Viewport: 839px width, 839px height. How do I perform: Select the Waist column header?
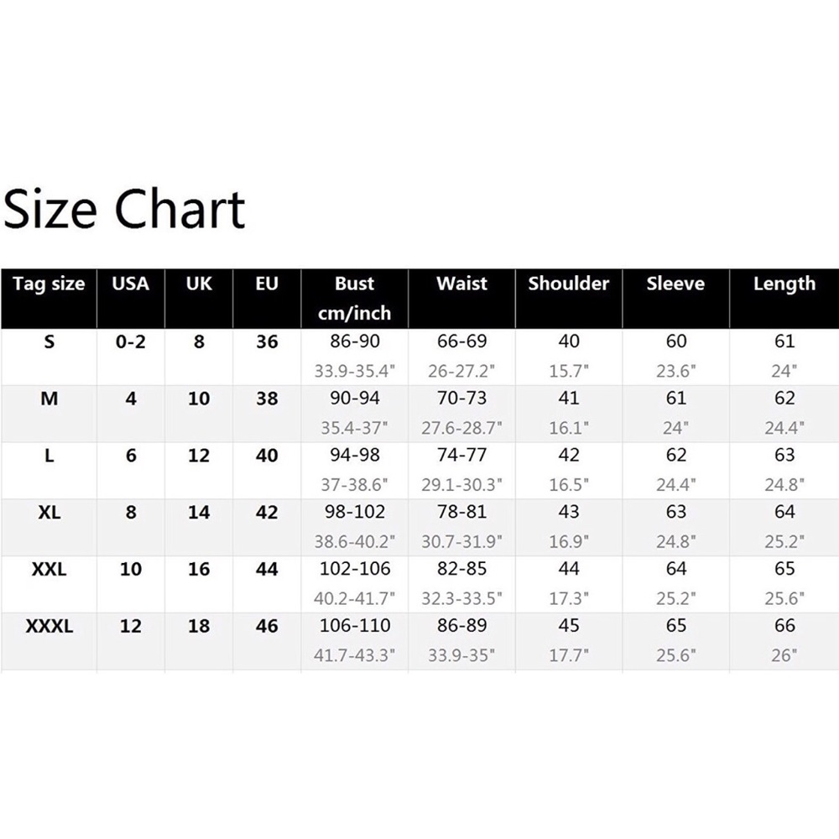pos(461,284)
